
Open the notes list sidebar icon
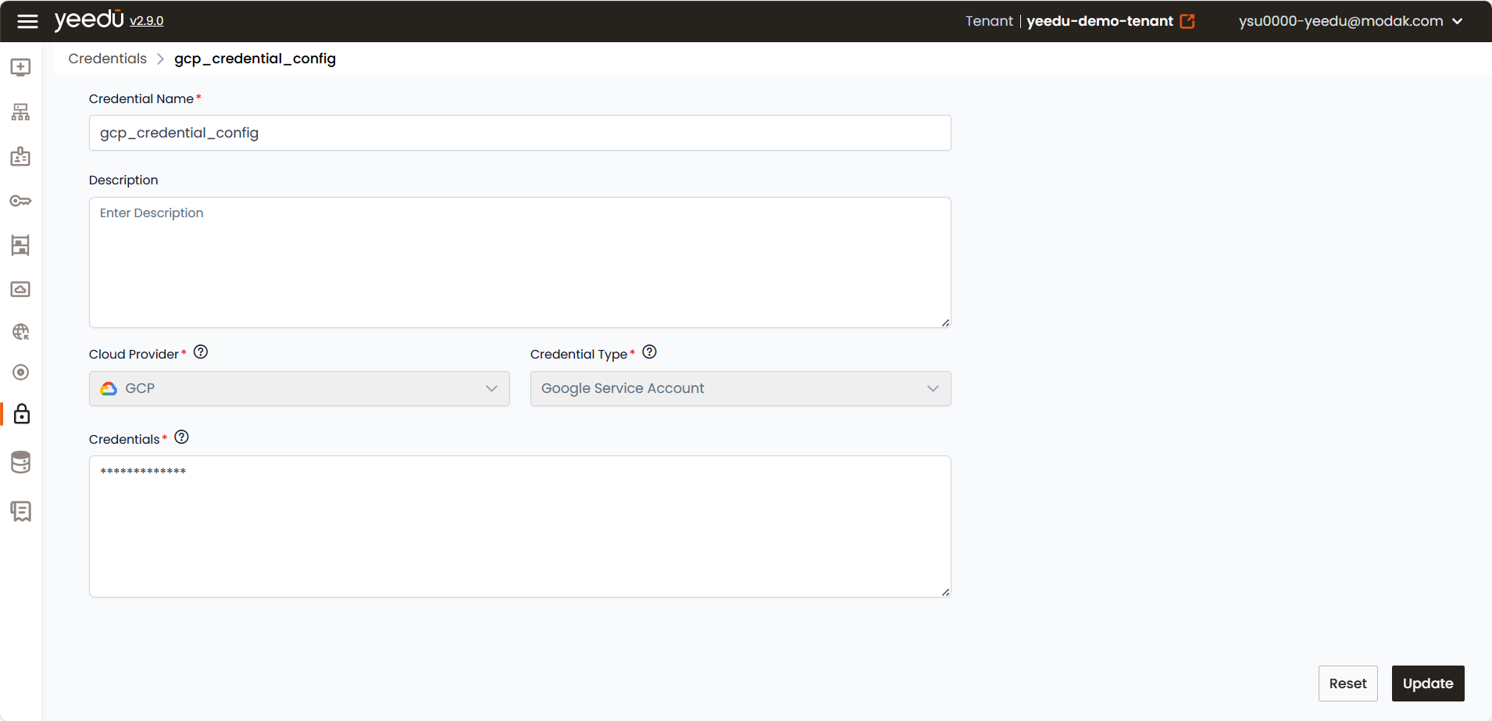(21, 511)
